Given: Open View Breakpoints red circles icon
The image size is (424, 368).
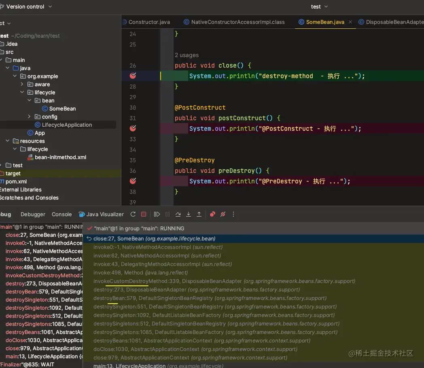Looking at the screenshot, I should pyautogui.click(x=212, y=214).
